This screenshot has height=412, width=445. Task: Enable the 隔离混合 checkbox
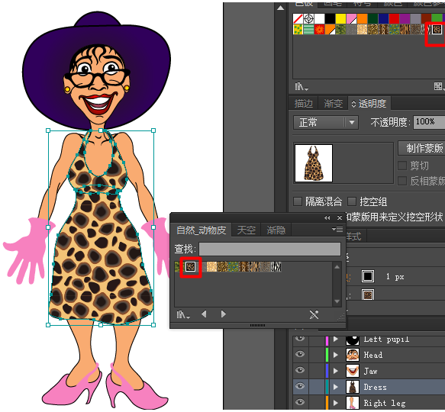(298, 201)
